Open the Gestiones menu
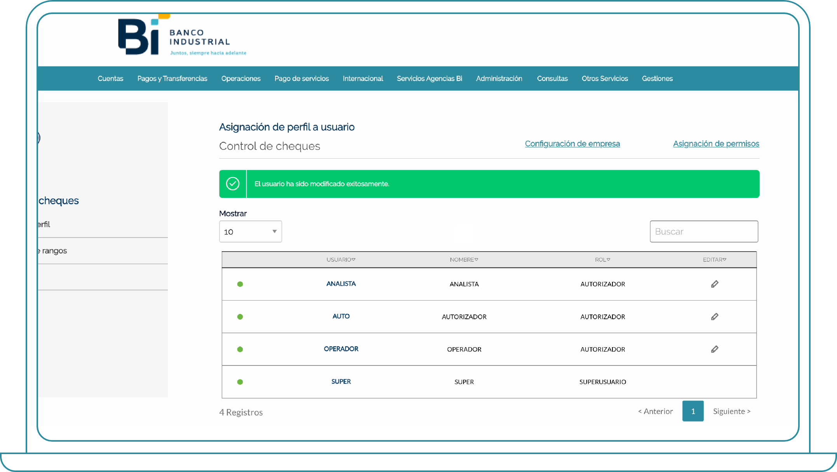Screen dimensions: 837x472 coord(657,79)
